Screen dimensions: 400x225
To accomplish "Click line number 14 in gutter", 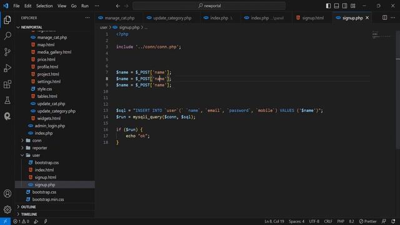I will pos(106,117).
